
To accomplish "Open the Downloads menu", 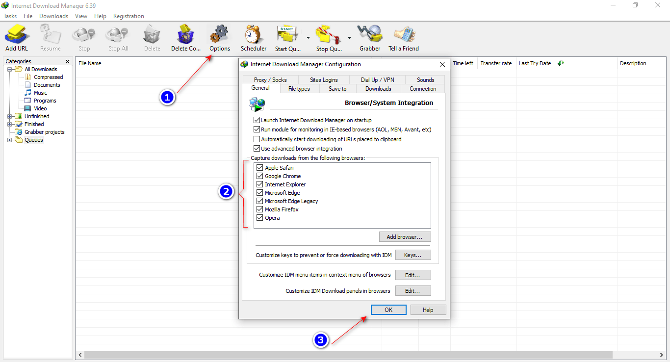I will (54, 16).
